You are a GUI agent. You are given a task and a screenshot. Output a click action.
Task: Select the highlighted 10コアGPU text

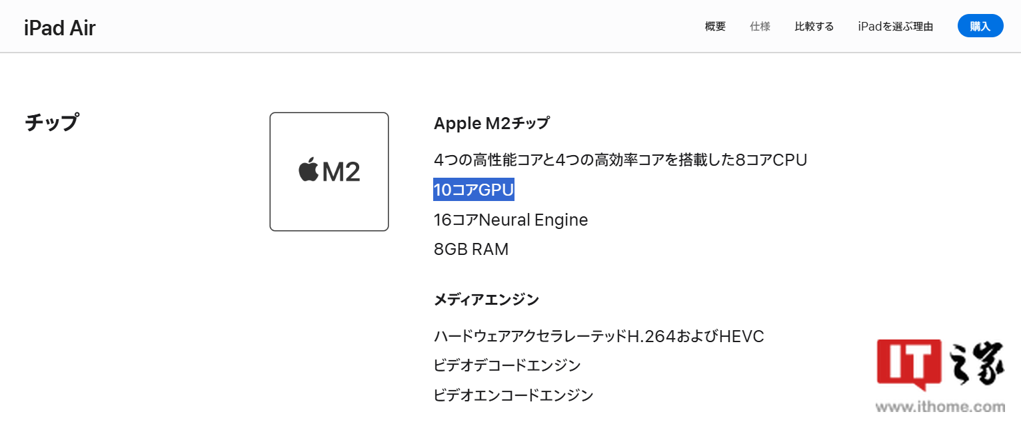pyautogui.click(x=473, y=190)
